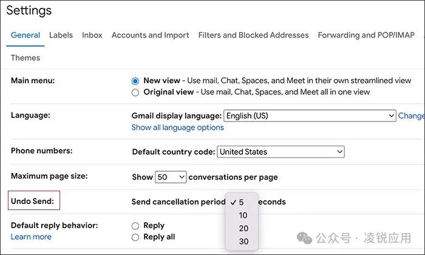Switch to the Inbox tab
Screen dimensions: 425x255
[x=92, y=35]
